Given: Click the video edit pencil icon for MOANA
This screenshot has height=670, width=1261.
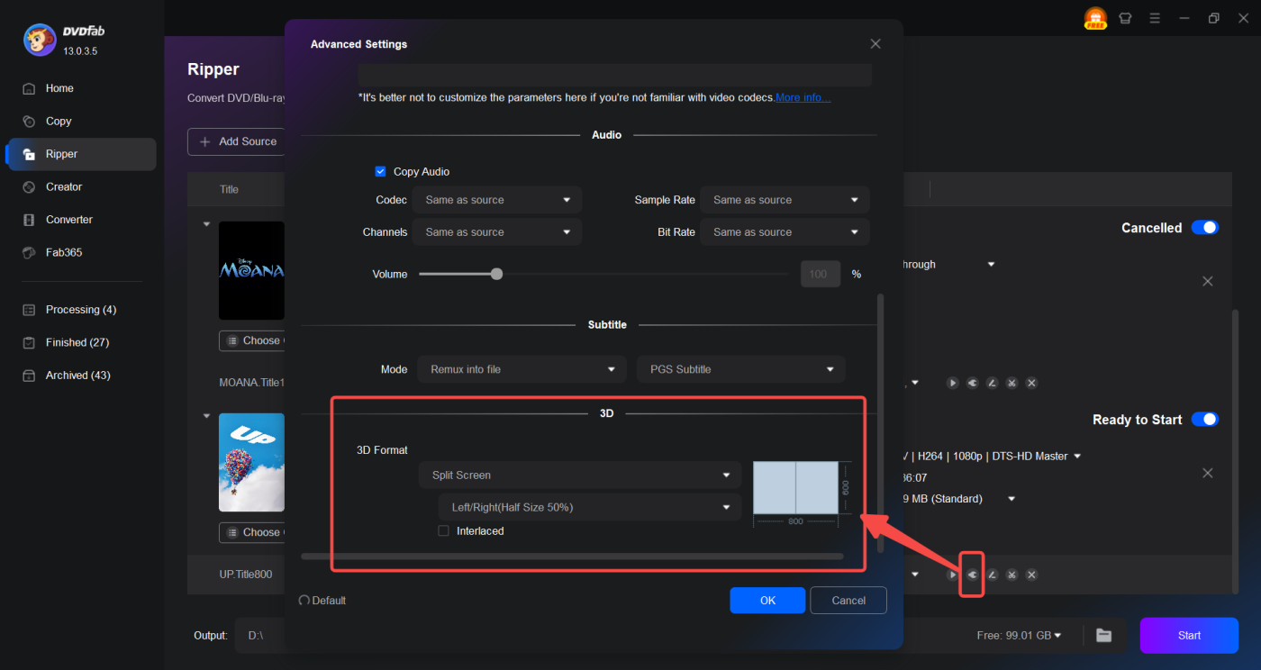Looking at the screenshot, I should point(992,383).
